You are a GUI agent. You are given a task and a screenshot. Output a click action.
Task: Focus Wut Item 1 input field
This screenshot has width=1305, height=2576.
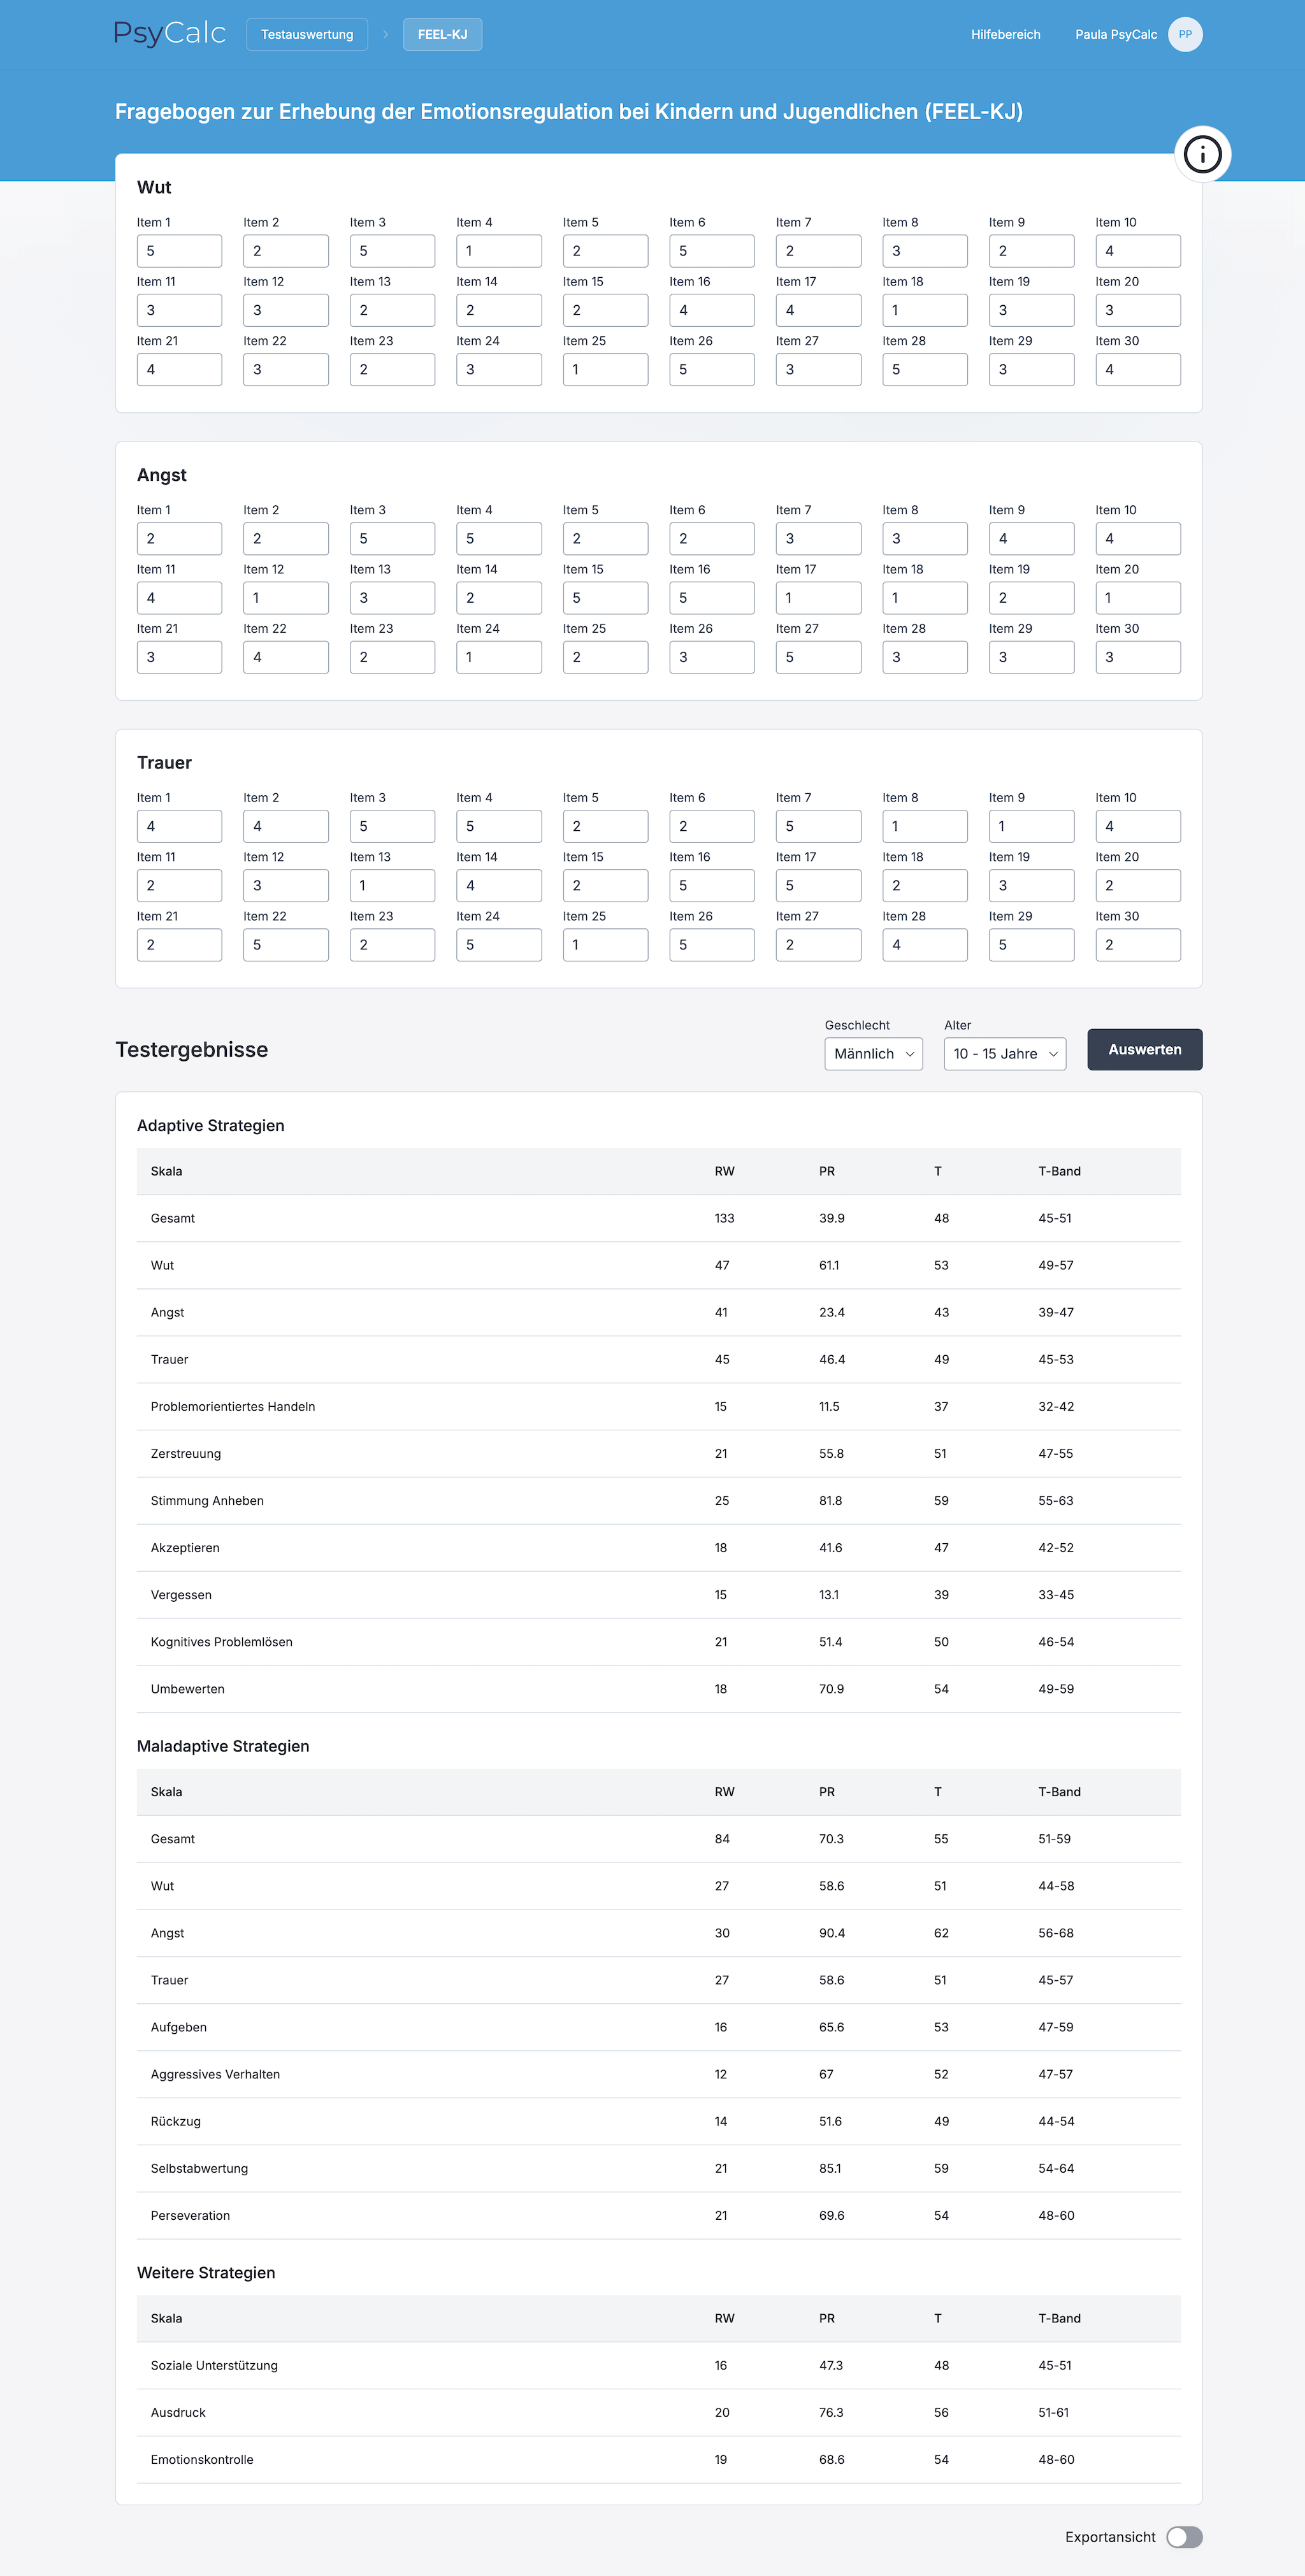[x=179, y=251]
